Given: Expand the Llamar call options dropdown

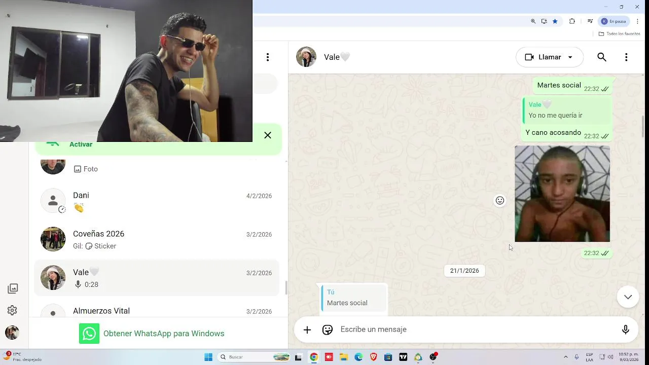Looking at the screenshot, I should [570, 57].
